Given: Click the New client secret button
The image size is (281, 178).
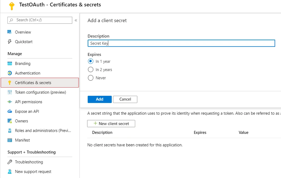Looking at the screenshot, I should pos(111,124).
